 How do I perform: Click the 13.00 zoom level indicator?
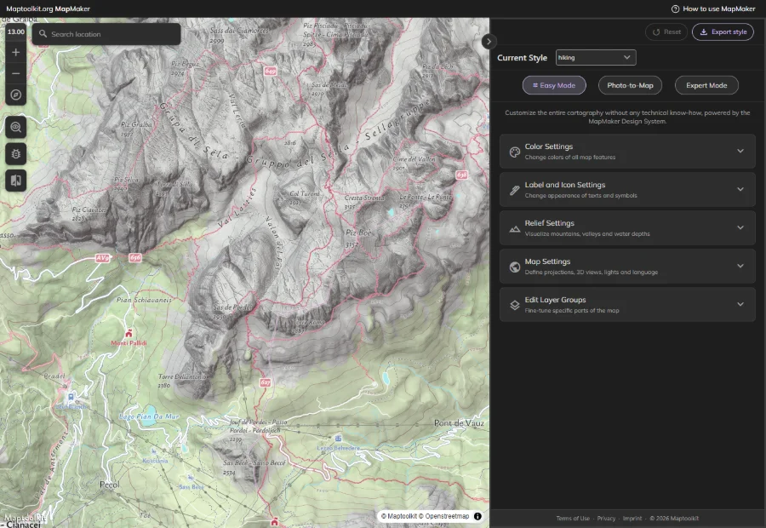[15, 32]
